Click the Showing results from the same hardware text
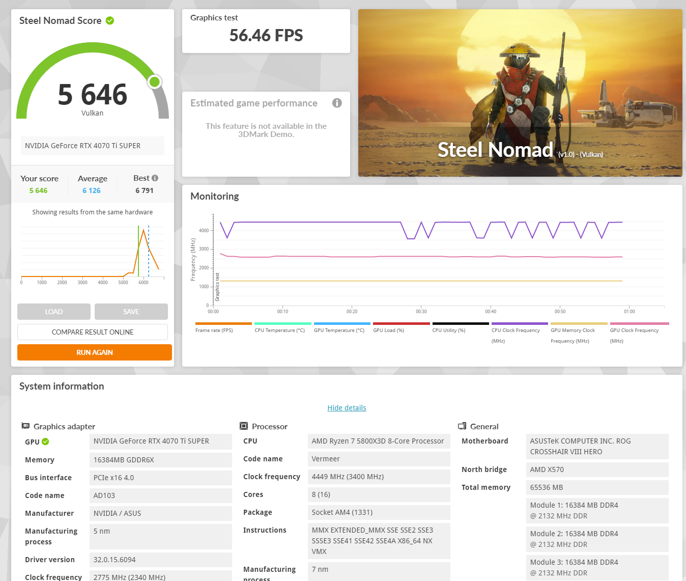The image size is (686, 581). [x=93, y=212]
